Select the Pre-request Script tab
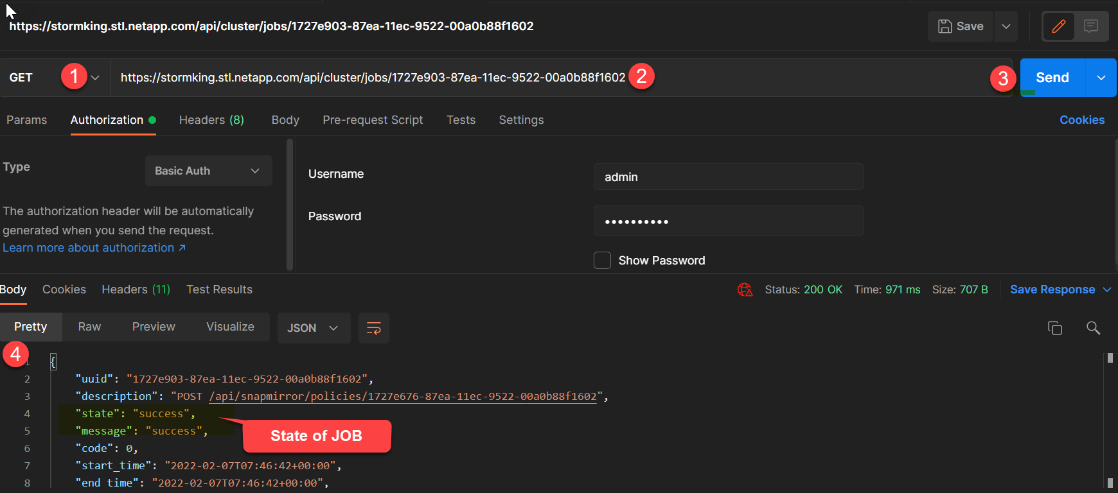 pos(373,120)
